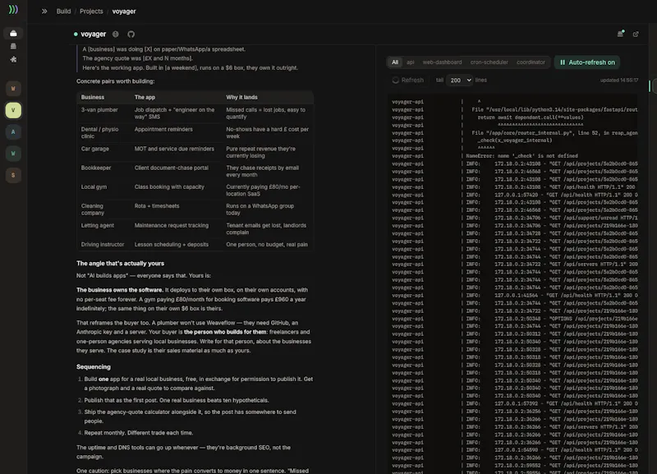Viewport: 657px width, 474px height.
Task: Open external link pop-out icon
Action: pyautogui.click(x=636, y=35)
